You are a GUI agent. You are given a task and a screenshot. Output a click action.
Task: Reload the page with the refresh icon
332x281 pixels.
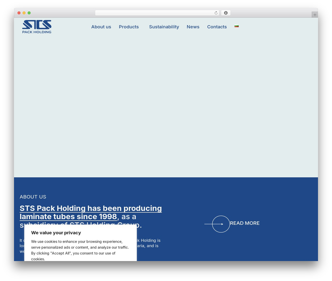tap(216, 13)
